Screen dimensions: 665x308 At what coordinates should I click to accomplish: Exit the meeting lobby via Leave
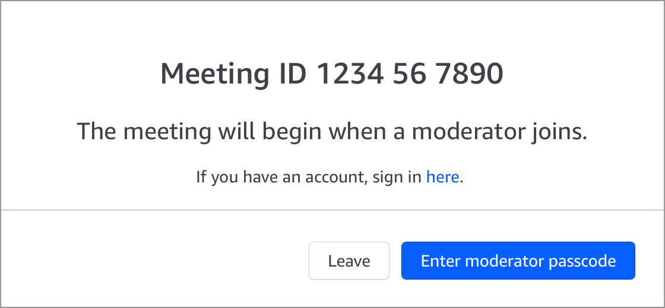349,261
